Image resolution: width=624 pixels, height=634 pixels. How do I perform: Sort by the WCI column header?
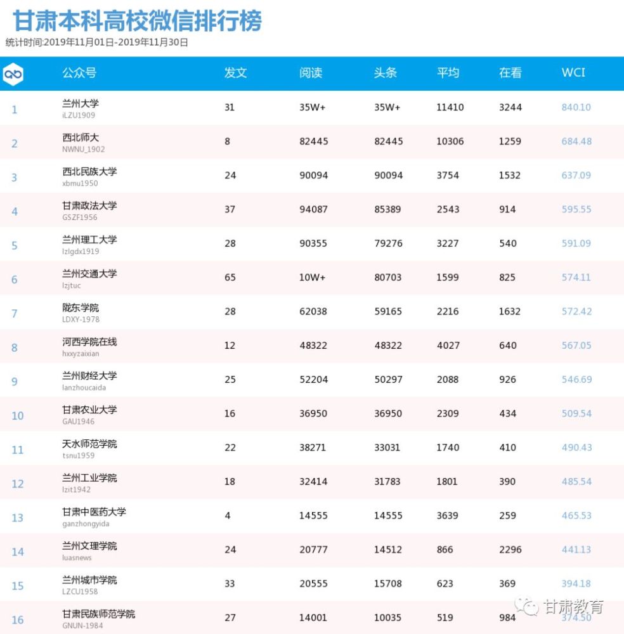(573, 73)
